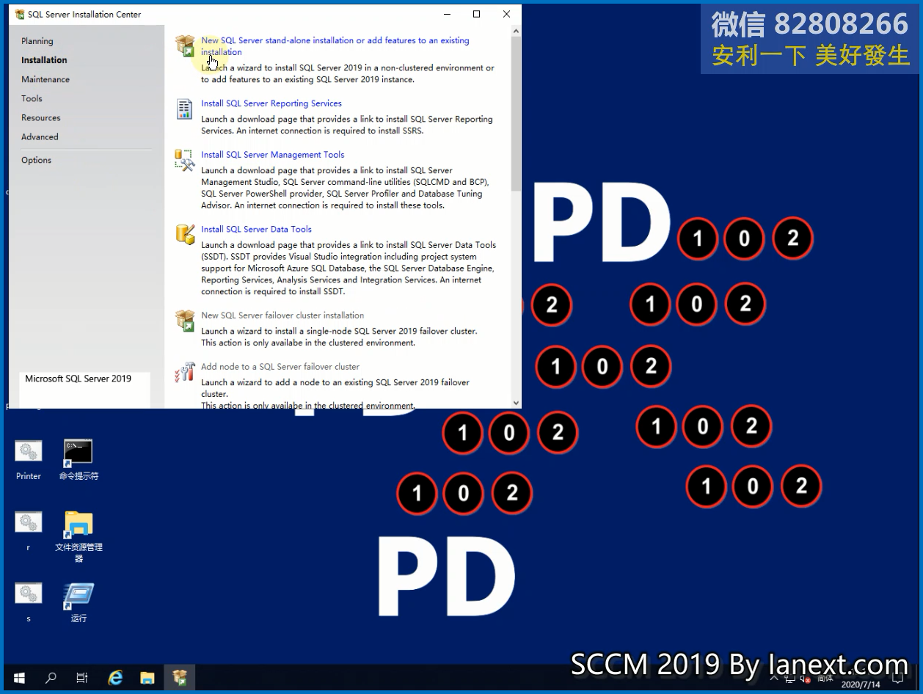The height and width of the screenshot is (694, 923).
Task: Click the description mentioning SQLCMD and BCP
Action: tap(345, 188)
